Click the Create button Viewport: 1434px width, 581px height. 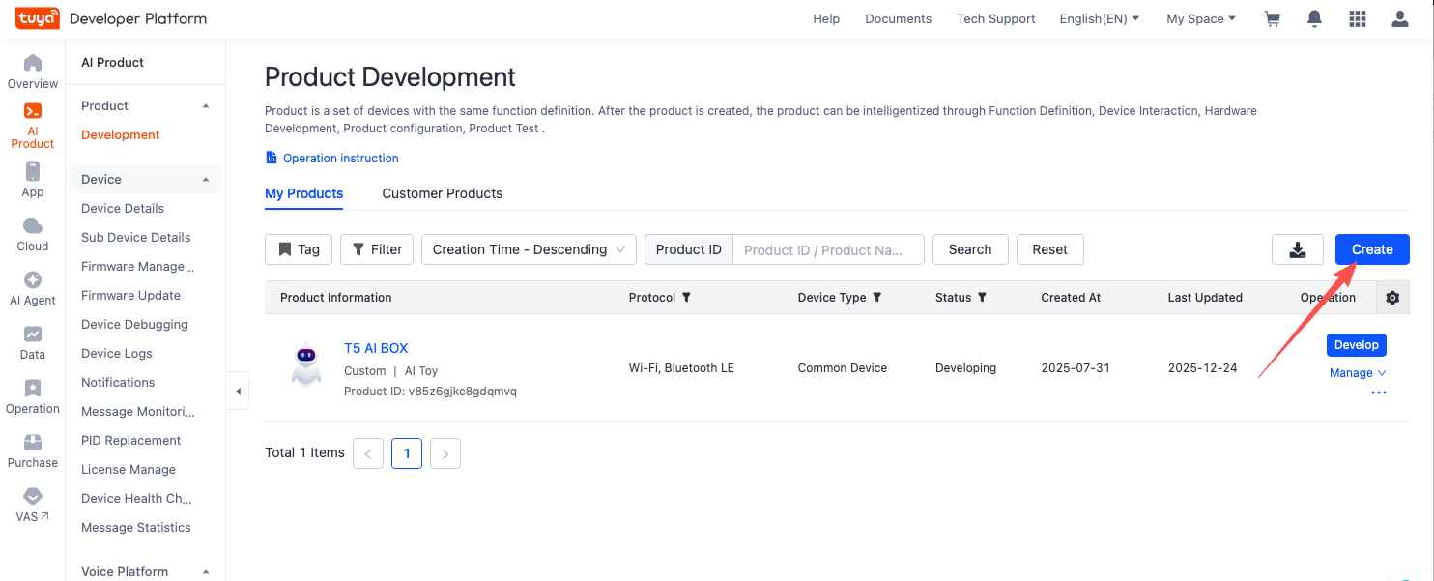coord(1372,249)
